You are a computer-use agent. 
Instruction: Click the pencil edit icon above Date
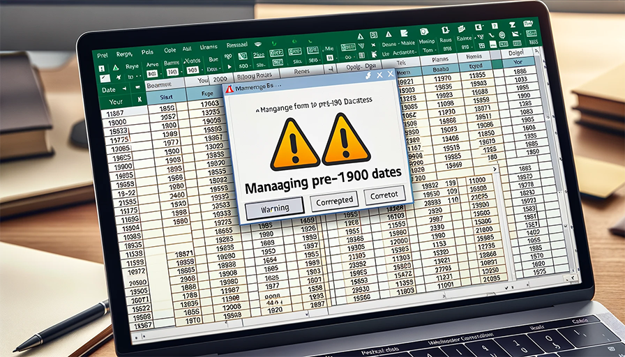click(x=104, y=78)
